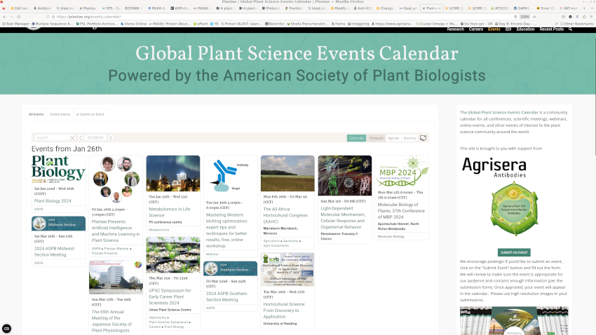Open Mastering Western blotting optimization event
The height and width of the screenshot is (335, 596).
tap(227, 230)
